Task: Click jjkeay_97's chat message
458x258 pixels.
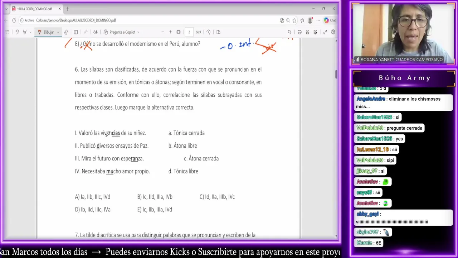Action: [370, 171]
